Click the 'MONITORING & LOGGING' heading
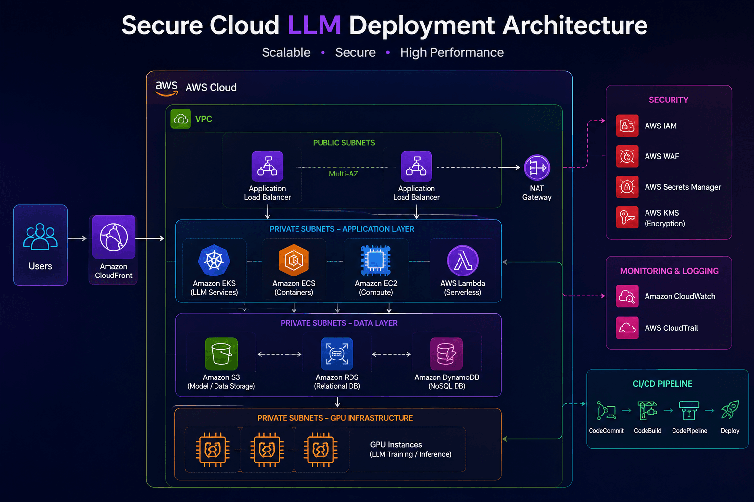Screen dimensions: 754x502 (x=670, y=271)
